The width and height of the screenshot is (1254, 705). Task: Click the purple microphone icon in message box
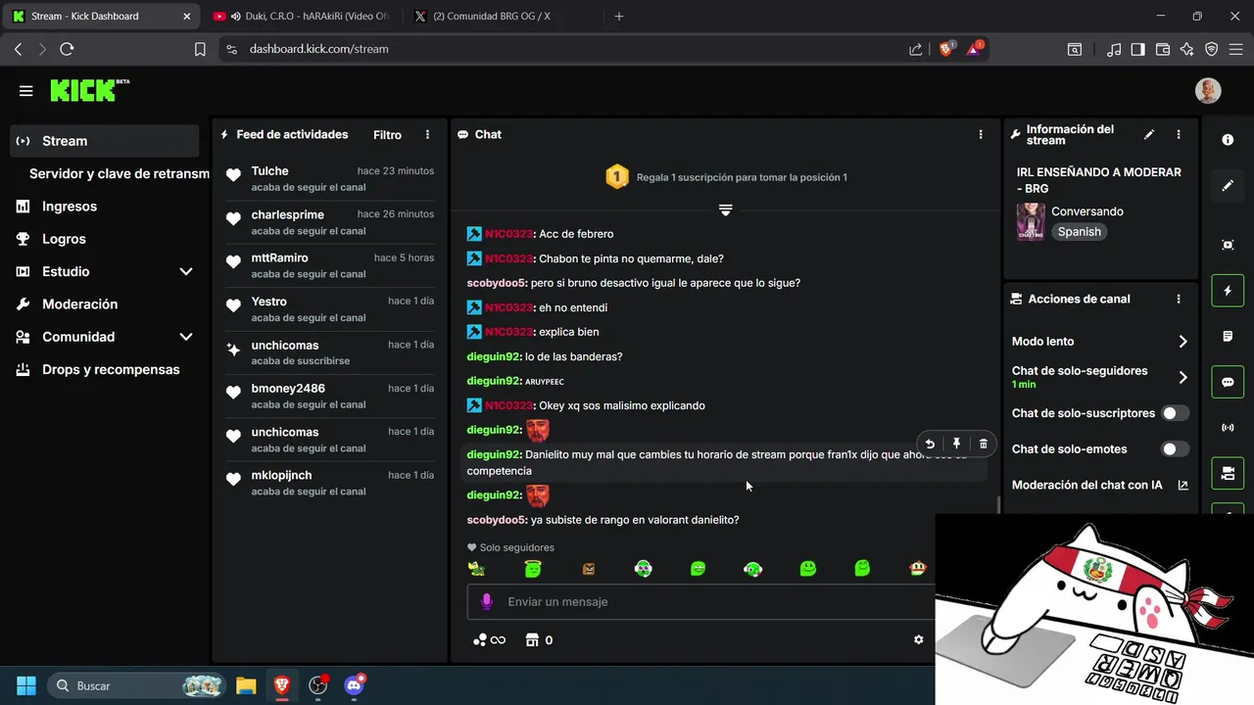487,601
